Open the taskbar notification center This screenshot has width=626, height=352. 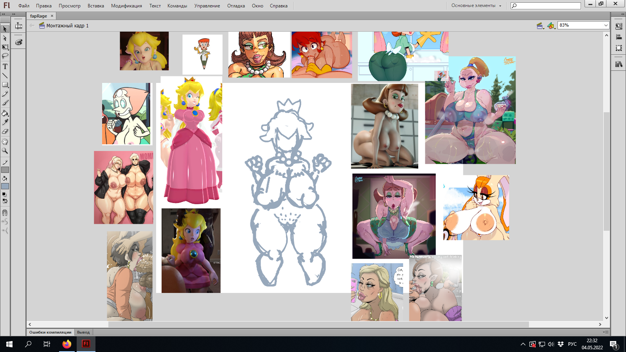613,344
